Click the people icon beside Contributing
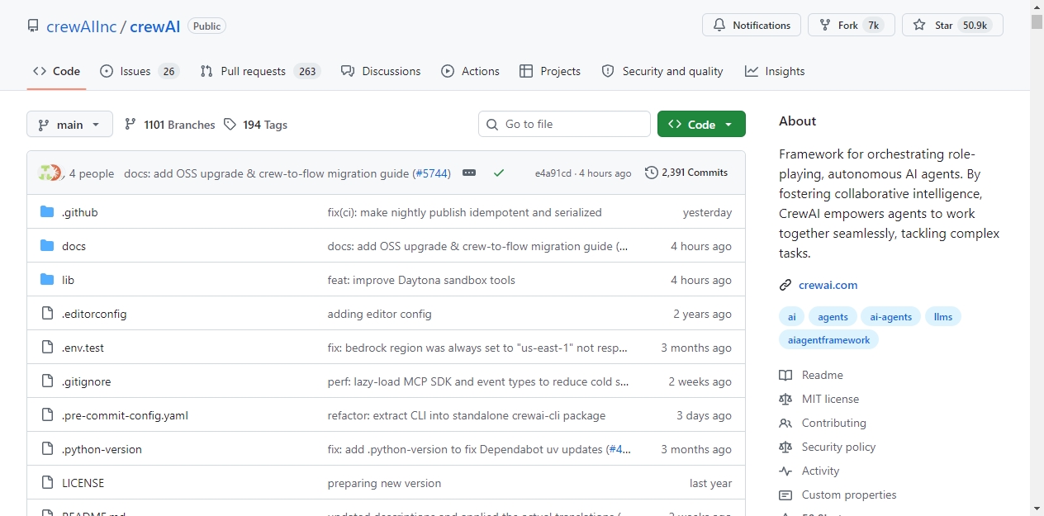The height and width of the screenshot is (516, 1044). (x=785, y=424)
